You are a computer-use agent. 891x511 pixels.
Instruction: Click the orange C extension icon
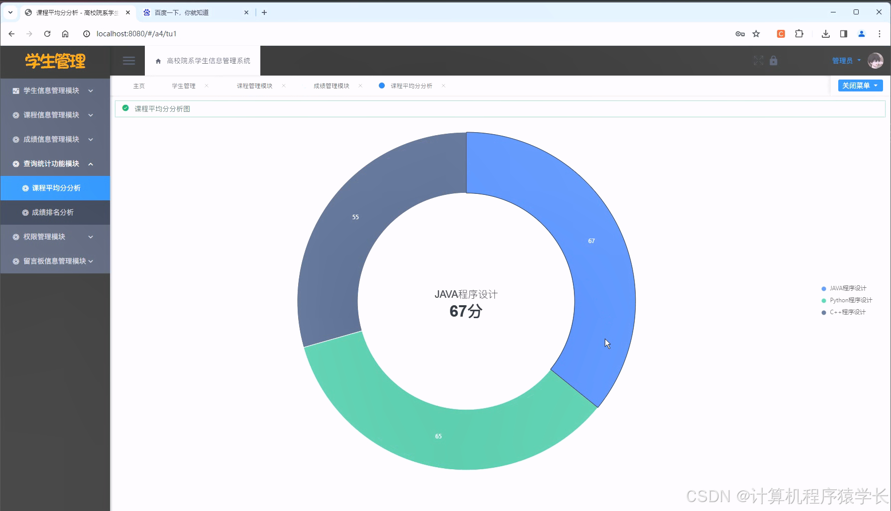tap(781, 34)
